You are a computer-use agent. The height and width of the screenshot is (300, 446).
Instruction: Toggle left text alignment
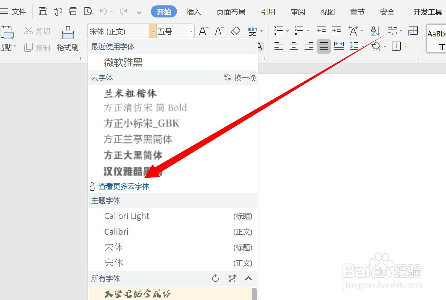[278, 46]
